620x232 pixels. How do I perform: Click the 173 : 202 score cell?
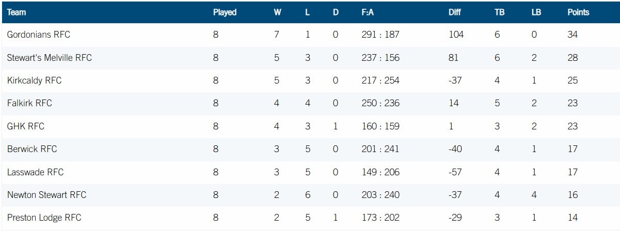tap(380, 218)
